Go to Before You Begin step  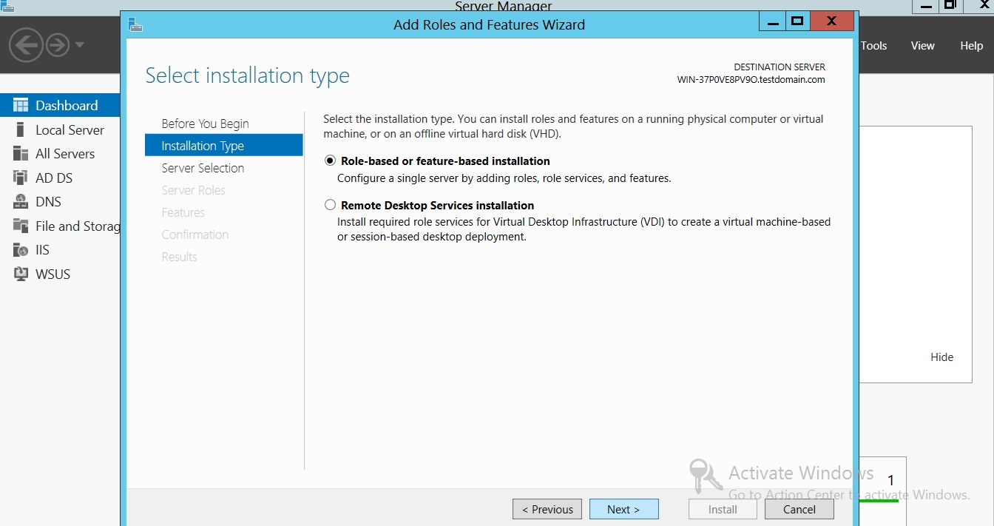(x=205, y=124)
